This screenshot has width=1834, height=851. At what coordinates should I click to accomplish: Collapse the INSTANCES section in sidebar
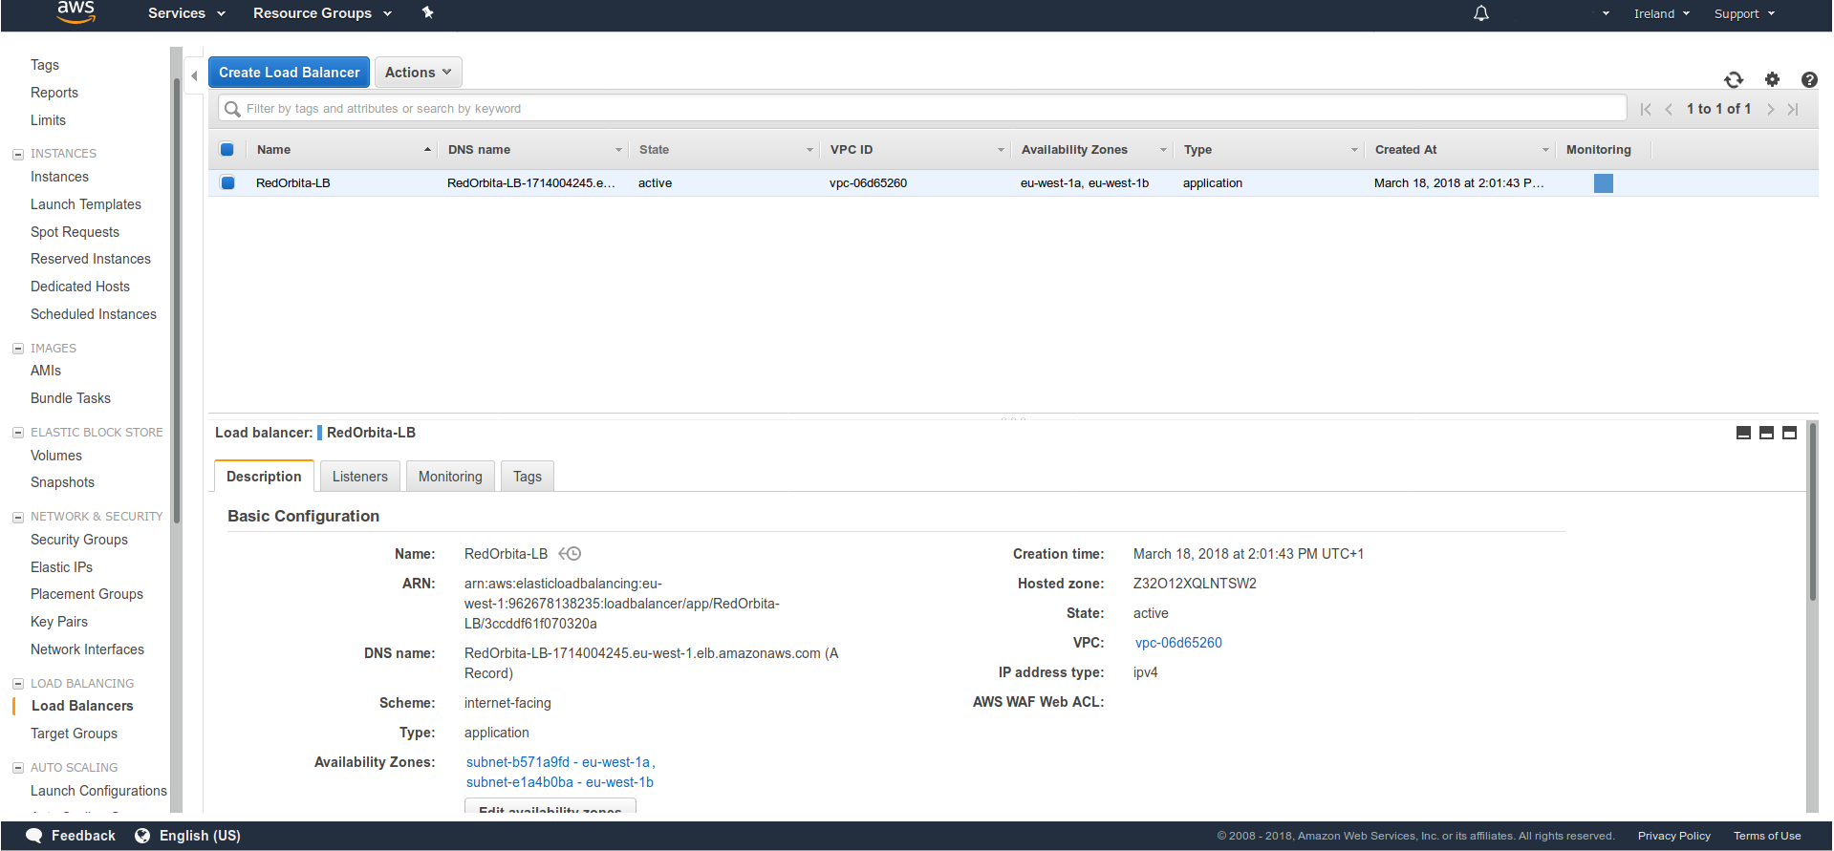point(18,154)
